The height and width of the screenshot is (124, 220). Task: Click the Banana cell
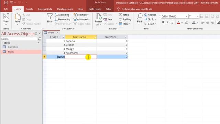click(81, 41)
